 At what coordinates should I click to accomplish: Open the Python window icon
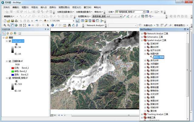(x=97, y=21)
